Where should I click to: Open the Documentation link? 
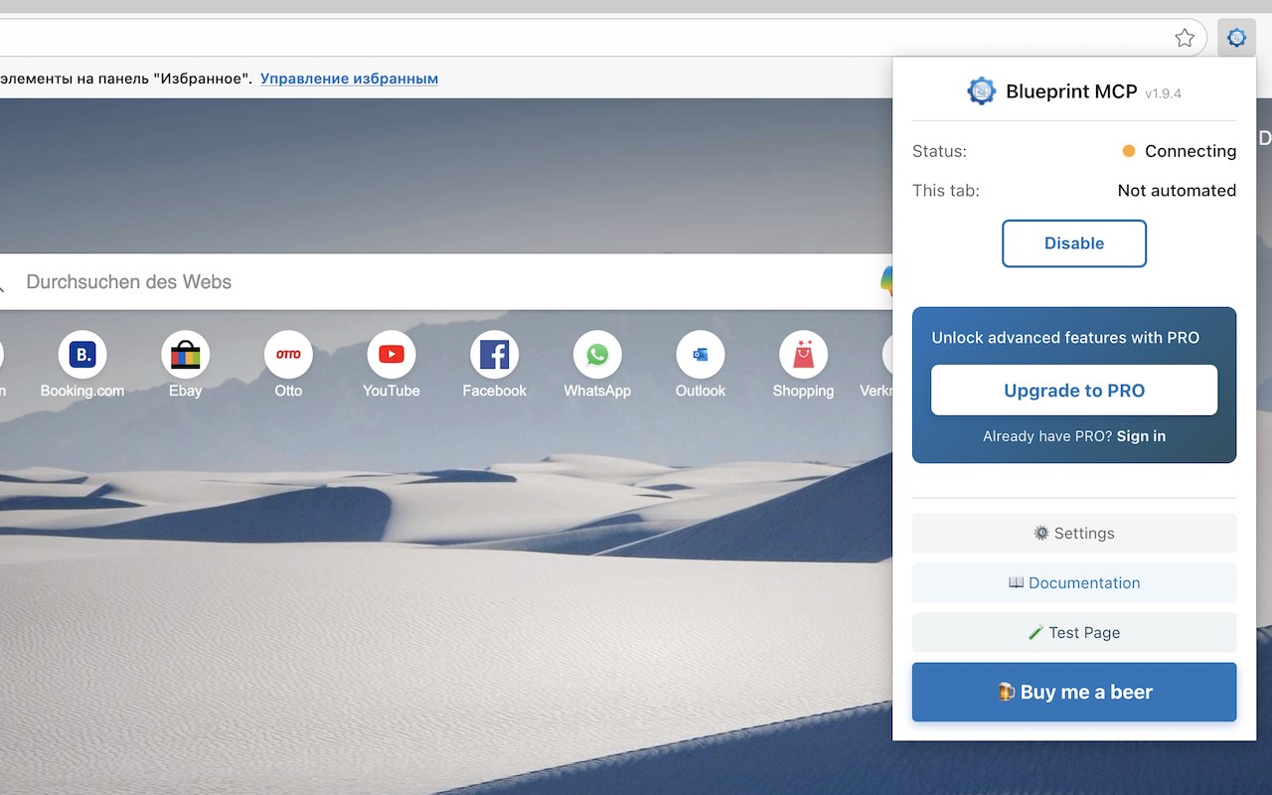point(1074,583)
